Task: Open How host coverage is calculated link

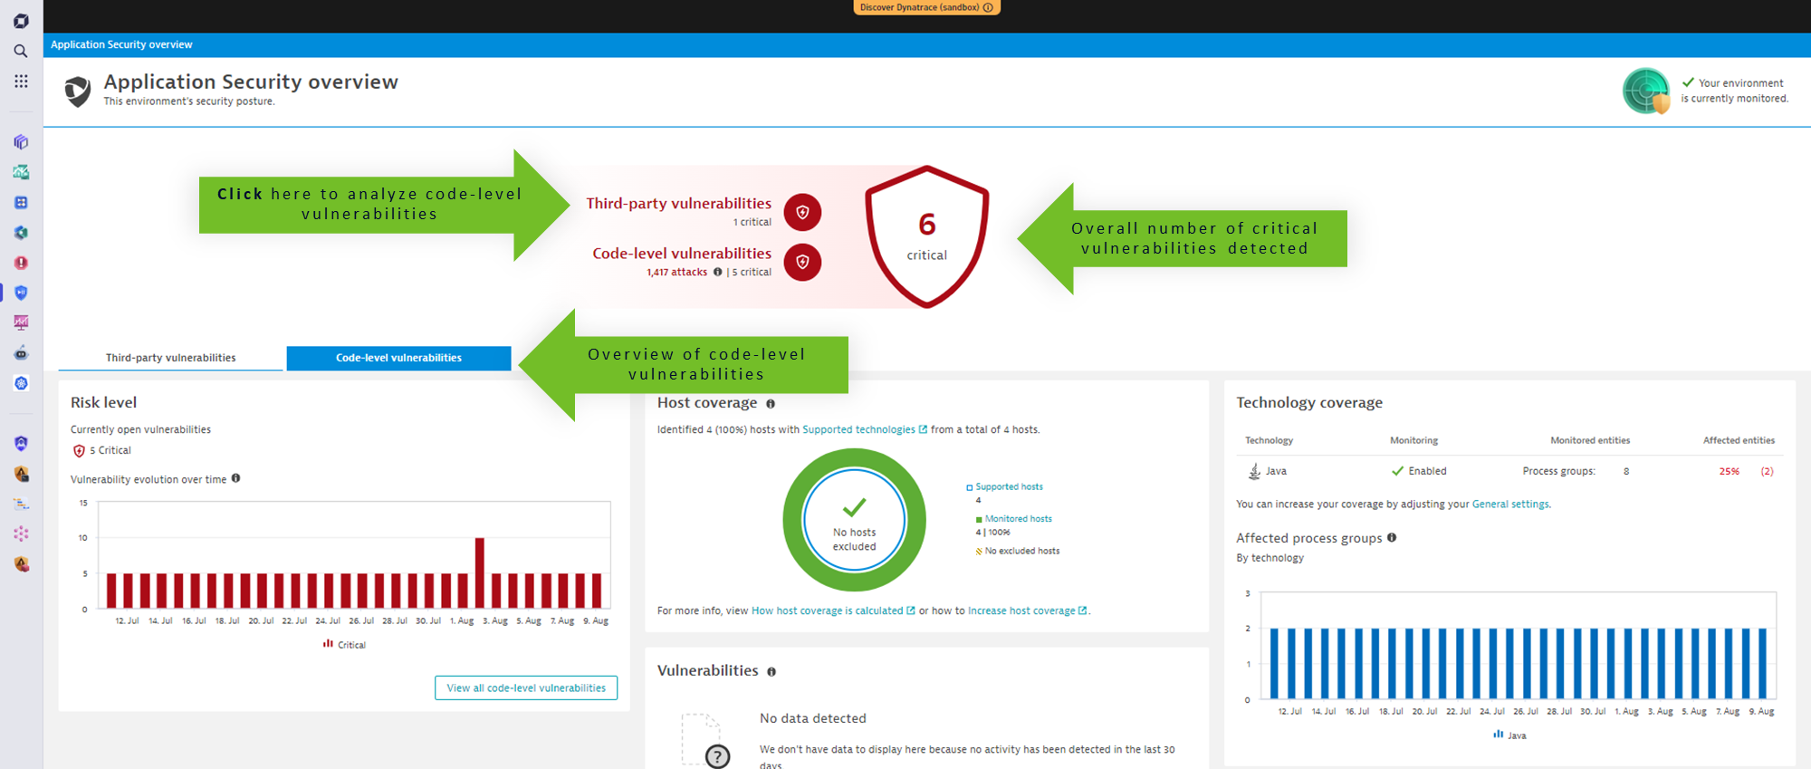Action: tap(833, 610)
